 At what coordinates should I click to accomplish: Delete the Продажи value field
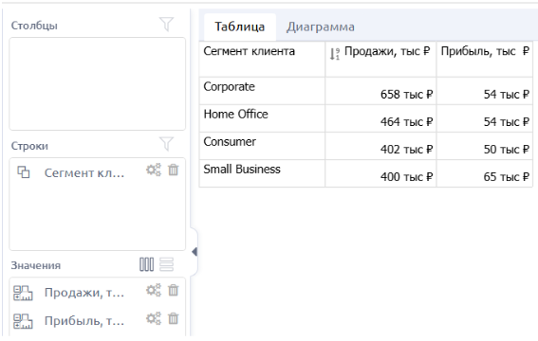[x=174, y=291]
